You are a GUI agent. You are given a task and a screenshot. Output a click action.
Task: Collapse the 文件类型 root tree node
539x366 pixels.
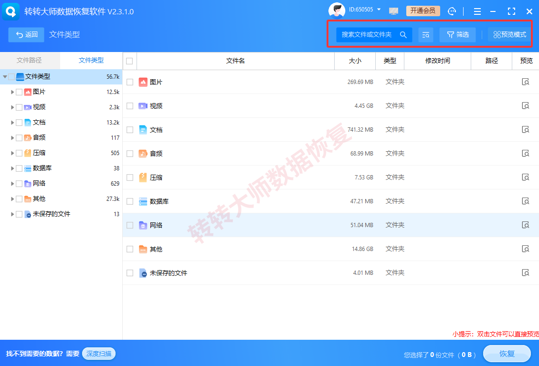pyautogui.click(x=5, y=77)
